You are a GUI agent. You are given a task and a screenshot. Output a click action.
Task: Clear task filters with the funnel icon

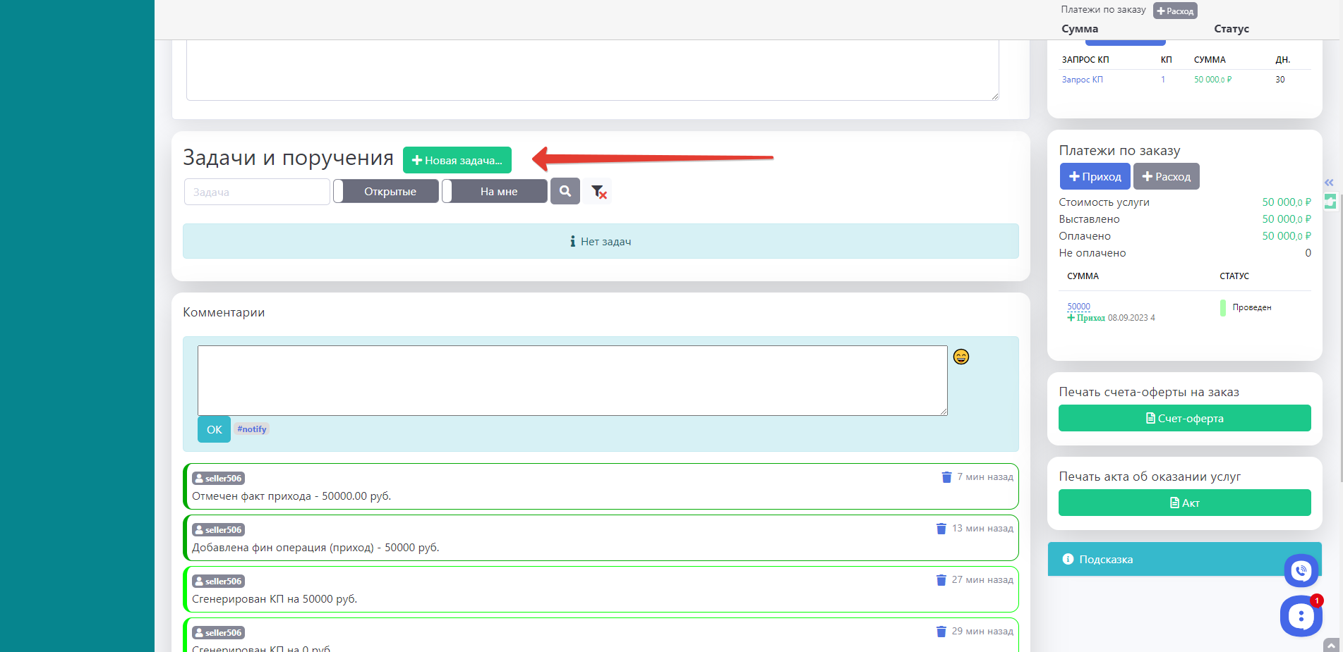(598, 192)
